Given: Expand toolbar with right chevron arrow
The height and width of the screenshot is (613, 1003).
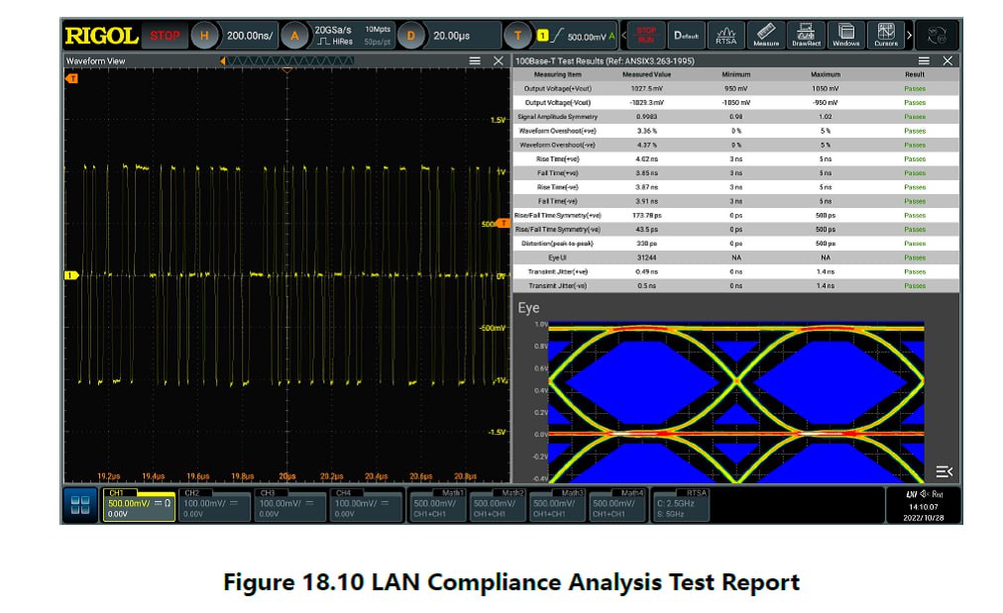Looking at the screenshot, I should point(910,37).
